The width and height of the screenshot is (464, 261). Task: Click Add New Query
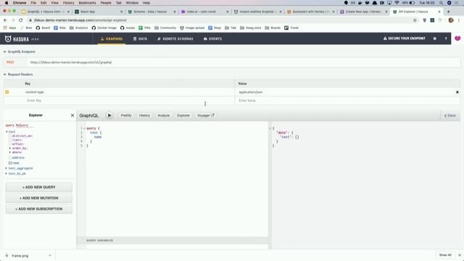point(38,187)
